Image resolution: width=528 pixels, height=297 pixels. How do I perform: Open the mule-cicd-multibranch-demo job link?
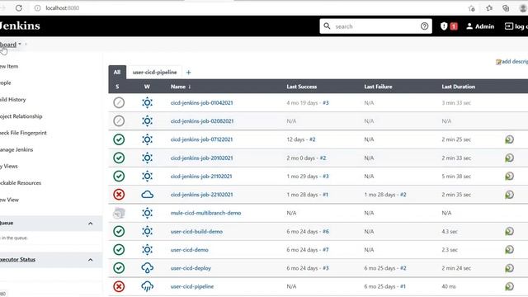pos(205,213)
